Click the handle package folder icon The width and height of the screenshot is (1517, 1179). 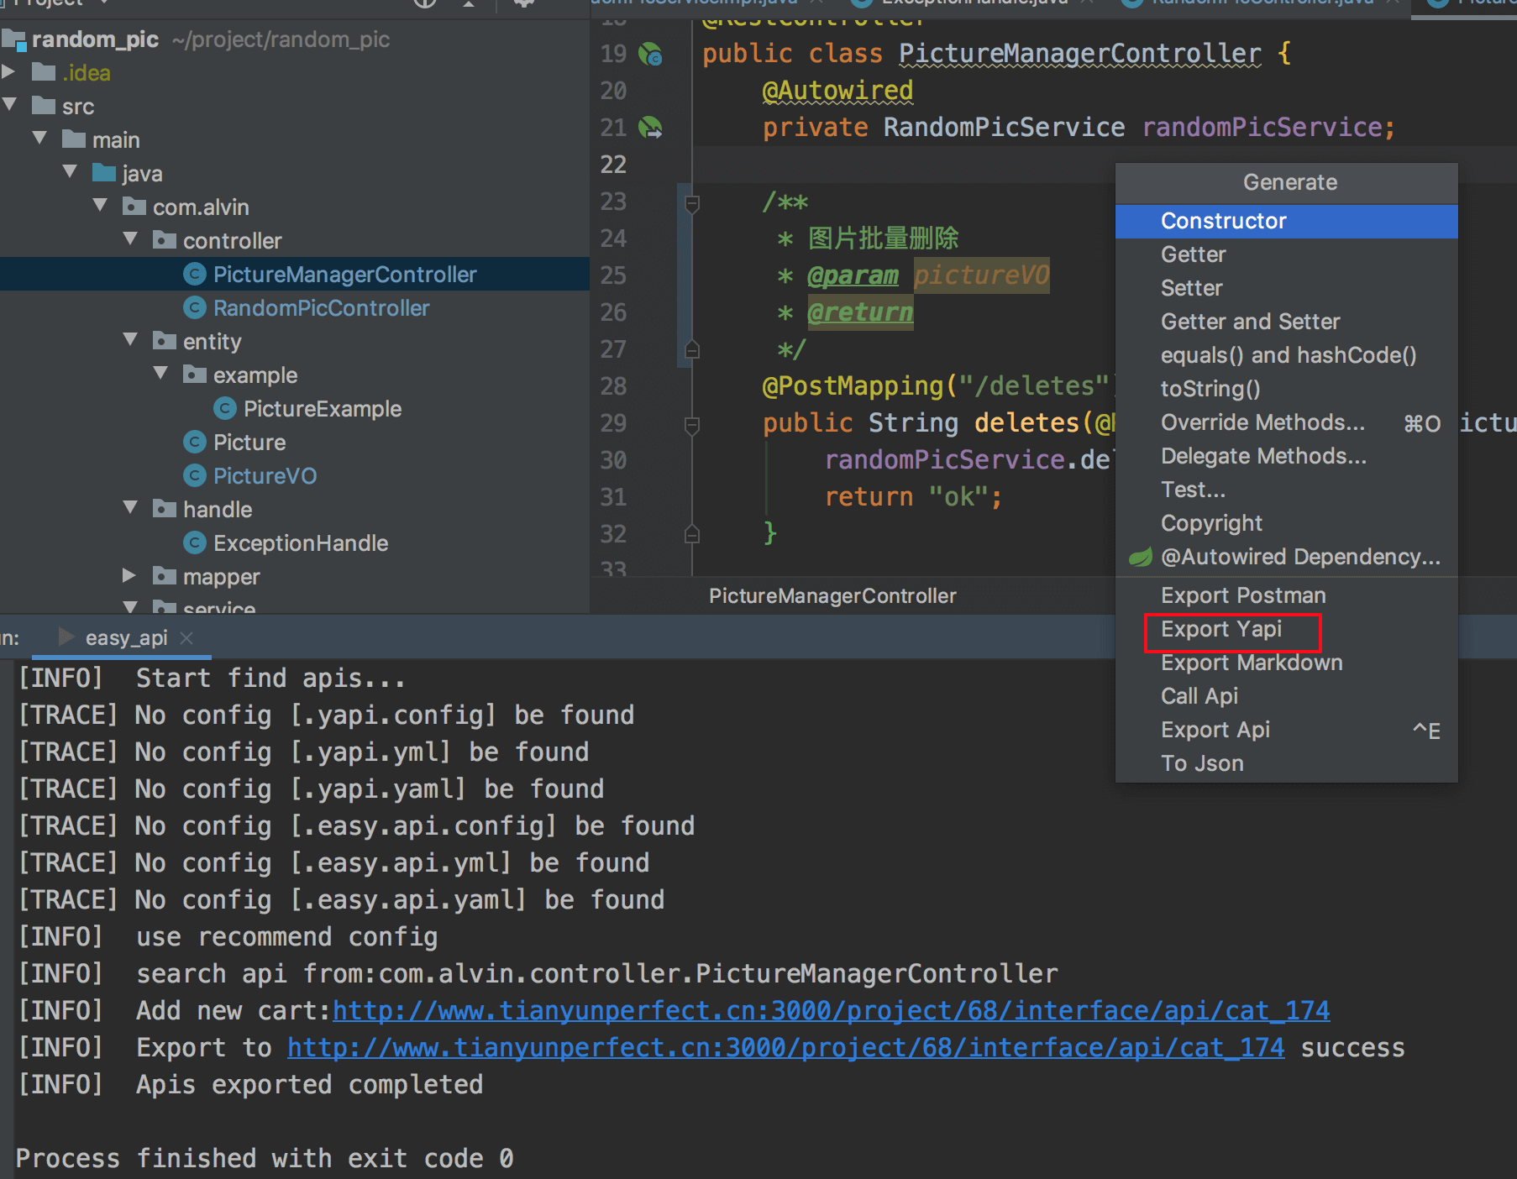pos(165,509)
